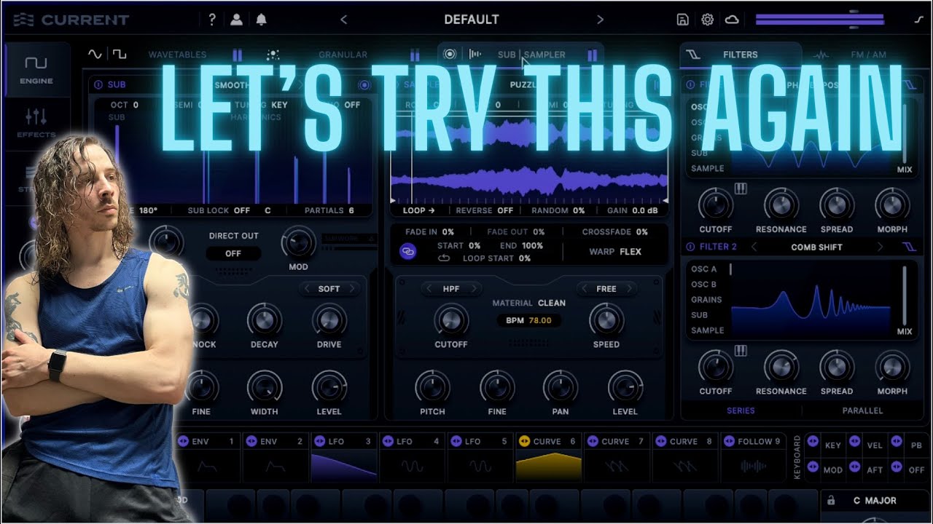Open the help question mark icon

click(212, 20)
